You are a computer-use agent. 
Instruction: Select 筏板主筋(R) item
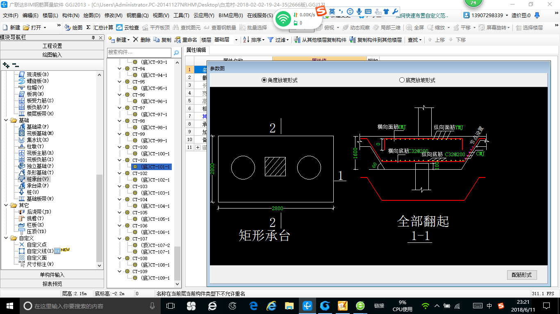pos(40,153)
